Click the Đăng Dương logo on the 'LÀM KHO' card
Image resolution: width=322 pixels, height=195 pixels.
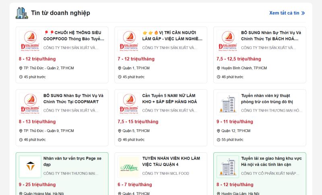(129, 104)
